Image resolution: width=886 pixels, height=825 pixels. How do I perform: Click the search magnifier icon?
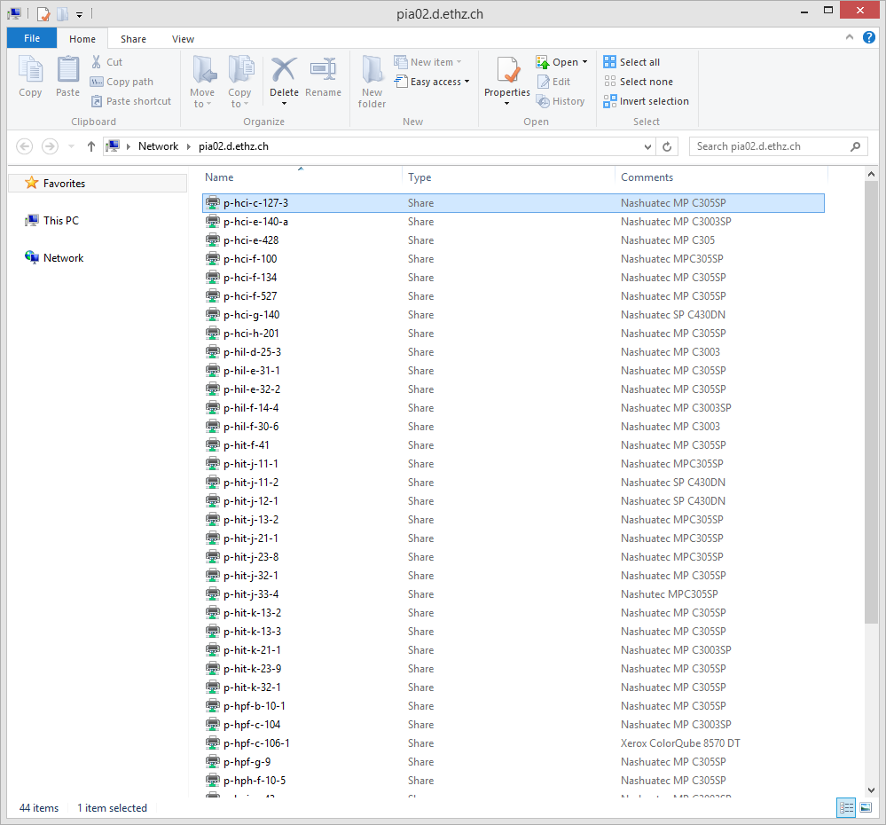coord(856,146)
